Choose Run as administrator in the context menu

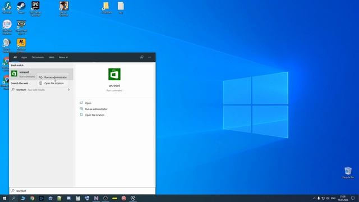point(53,77)
